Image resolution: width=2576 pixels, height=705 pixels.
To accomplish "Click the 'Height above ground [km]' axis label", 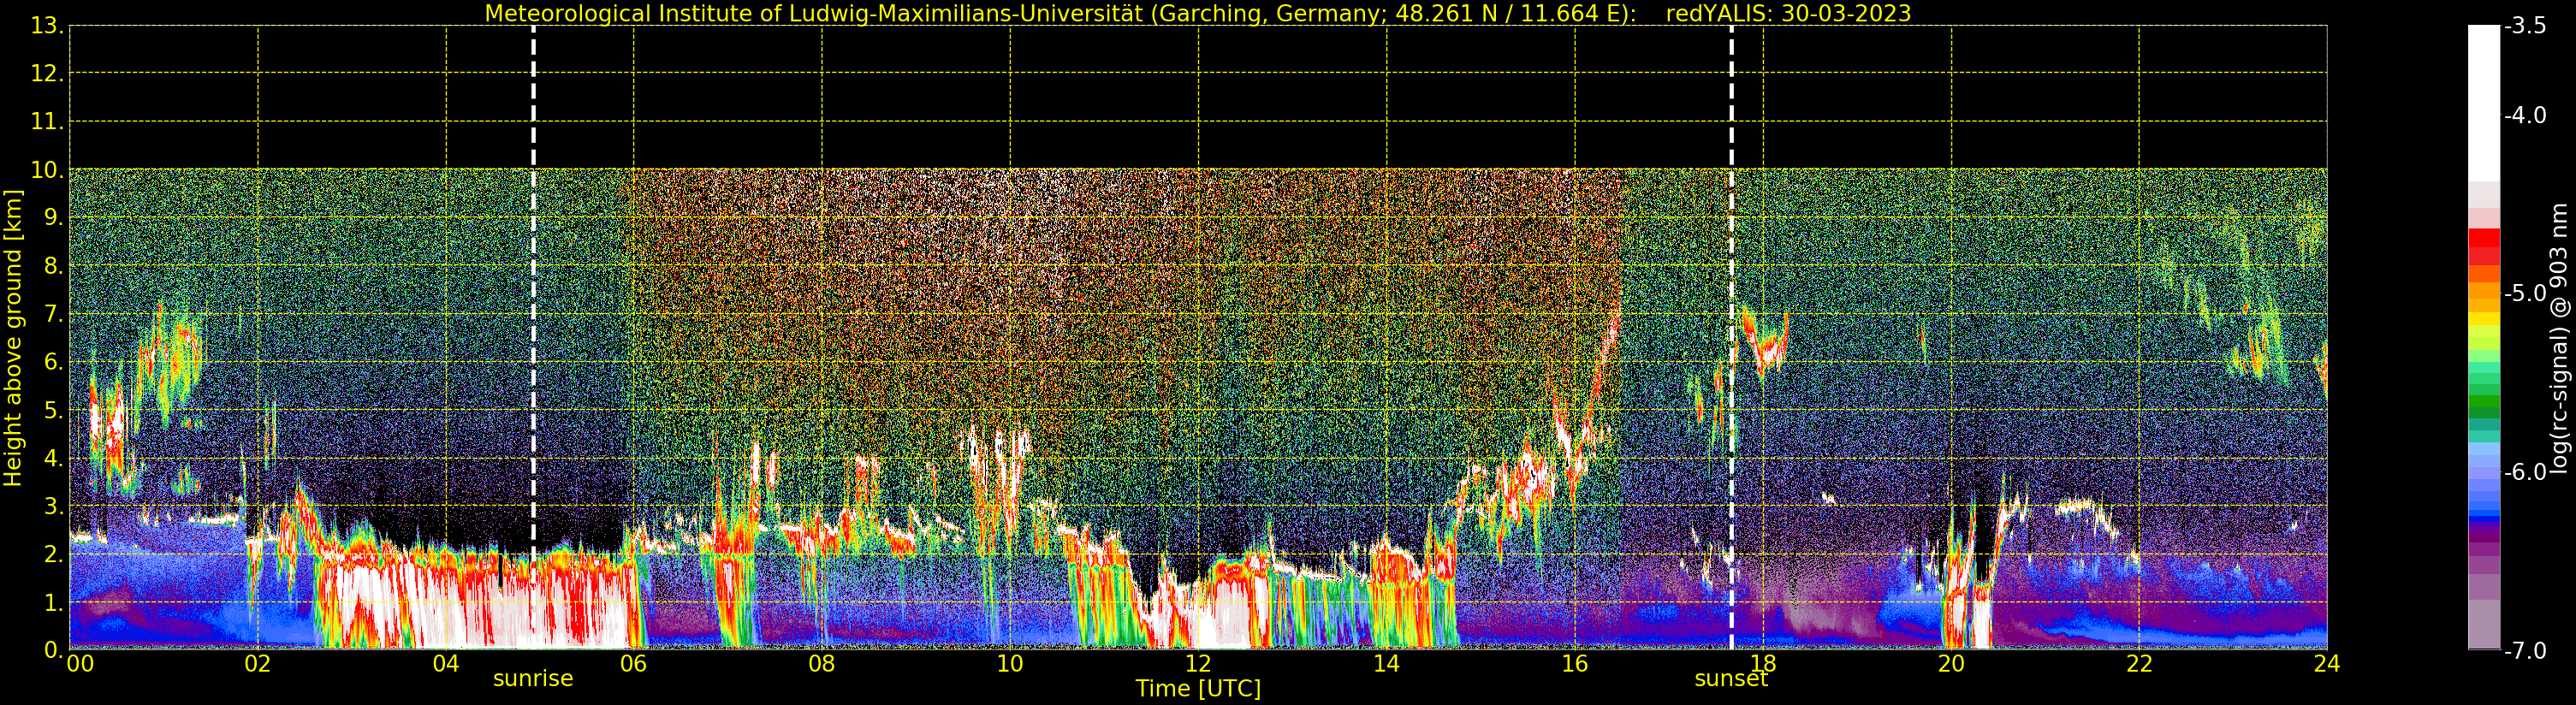I will click(x=13, y=338).
